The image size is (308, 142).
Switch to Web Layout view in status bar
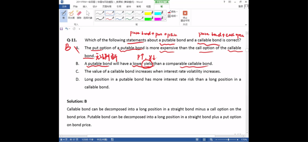211,139
